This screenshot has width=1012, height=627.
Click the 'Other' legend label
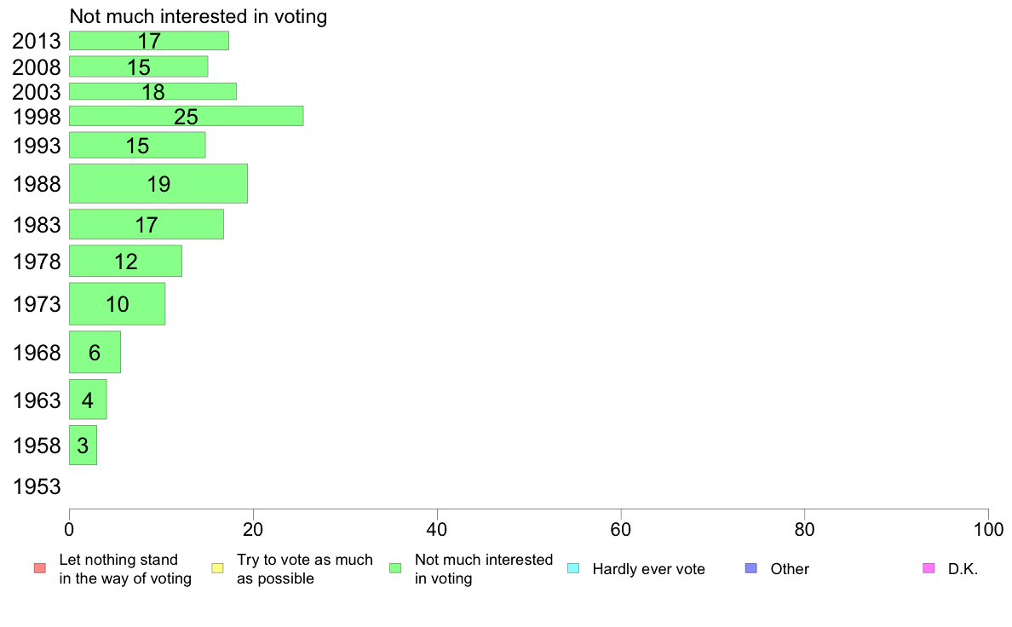point(790,569)
